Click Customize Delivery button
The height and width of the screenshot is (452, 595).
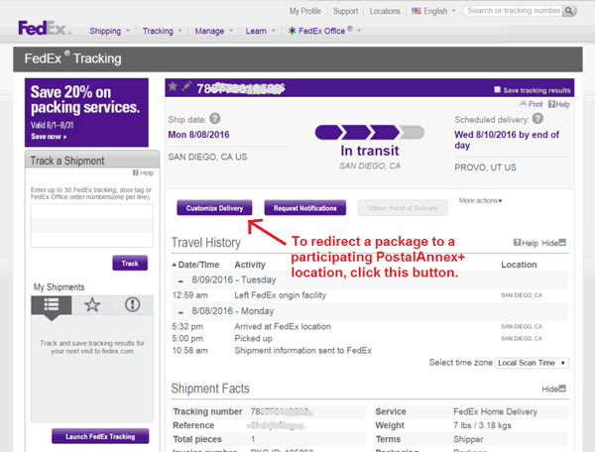click(x=214, y=208)
